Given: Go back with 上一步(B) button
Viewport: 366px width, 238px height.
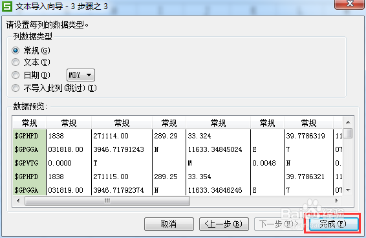Looking at the screenshot, I should coord(224,224).
